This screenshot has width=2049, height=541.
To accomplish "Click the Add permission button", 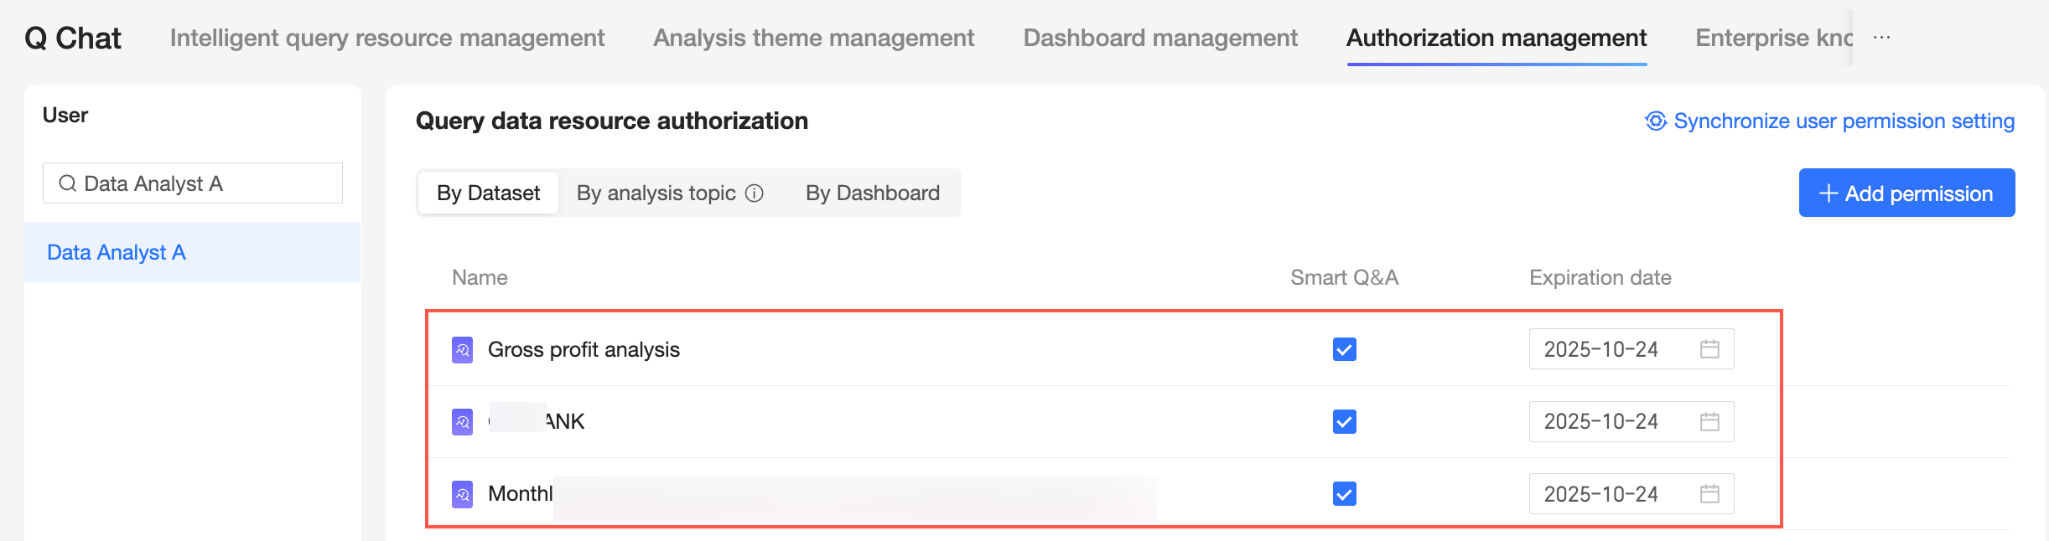I will [1906, 193].
